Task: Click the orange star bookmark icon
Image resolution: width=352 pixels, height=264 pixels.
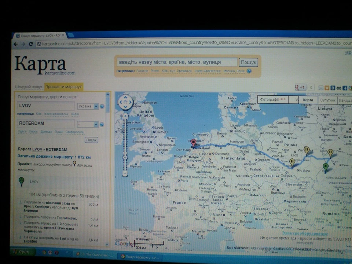Action: tap(327, 88)
